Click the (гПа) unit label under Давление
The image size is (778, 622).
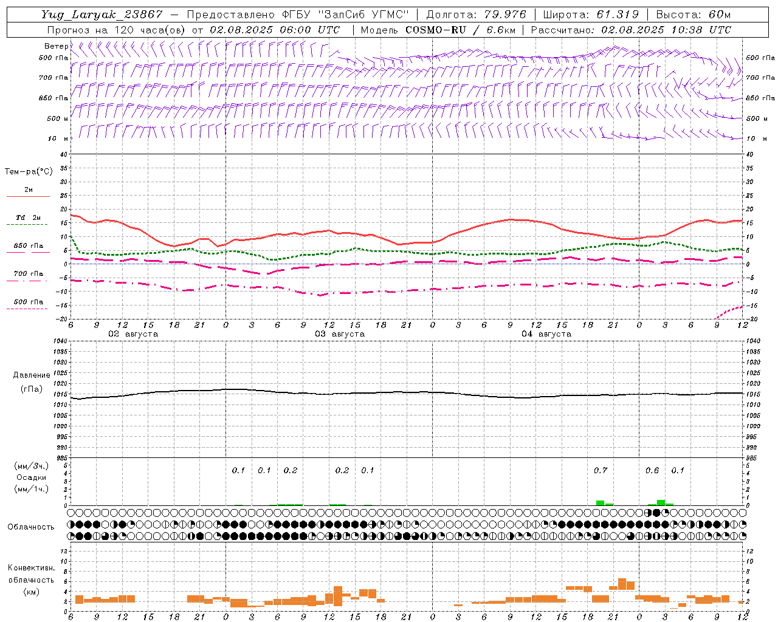click(x=32, y=389)
